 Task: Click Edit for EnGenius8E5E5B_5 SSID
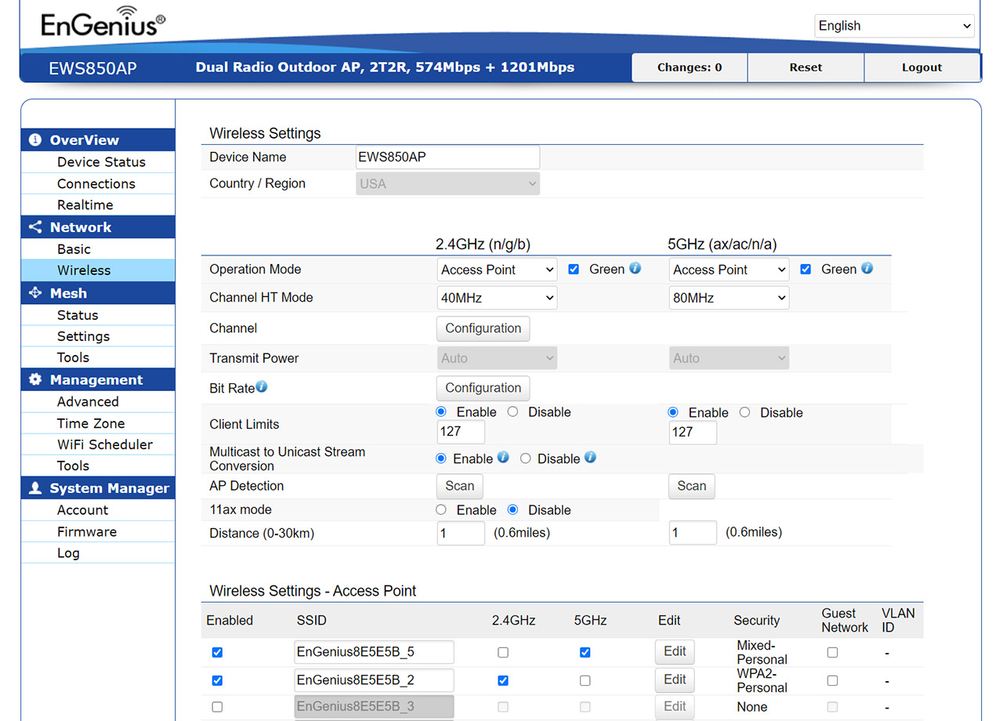pyautogui.click(x=675, y=652)
